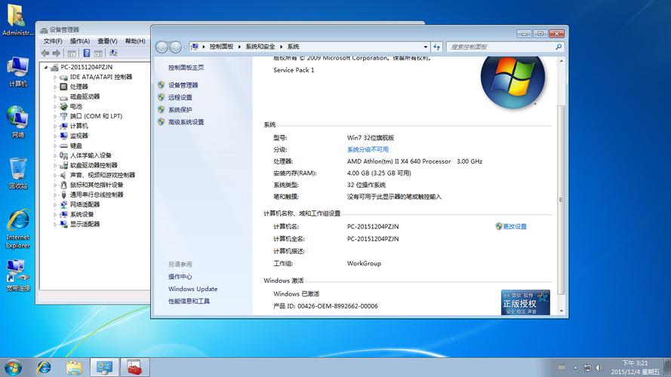Click the Windows Start orb
Image resolution: width=671 pixels, height=377 pixels.
[13, 367]
